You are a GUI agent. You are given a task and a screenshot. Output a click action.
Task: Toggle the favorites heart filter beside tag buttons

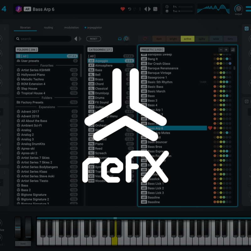(x=145, y=39)
